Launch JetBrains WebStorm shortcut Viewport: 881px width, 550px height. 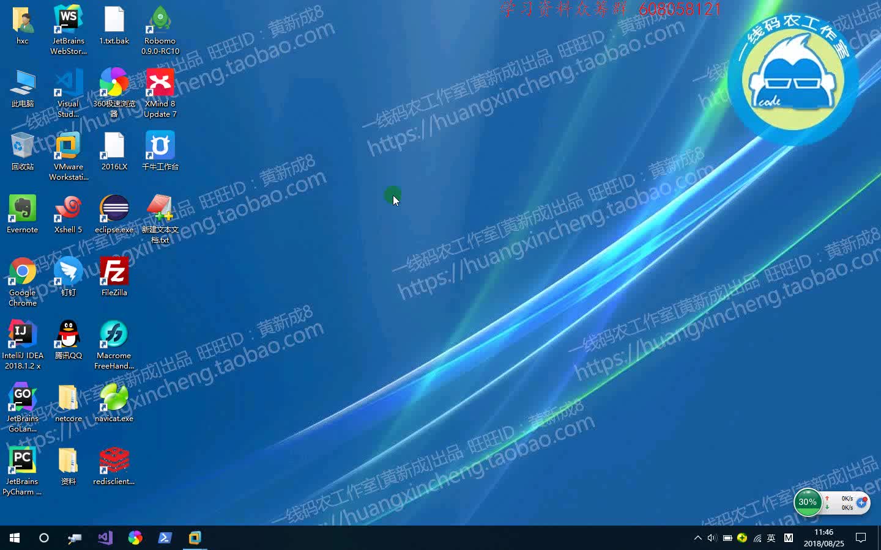coord(69,29)
